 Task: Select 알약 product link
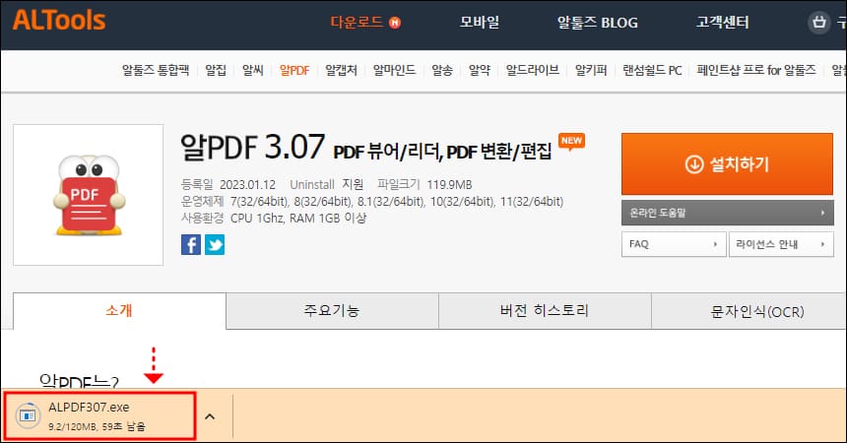click(479, 70)
